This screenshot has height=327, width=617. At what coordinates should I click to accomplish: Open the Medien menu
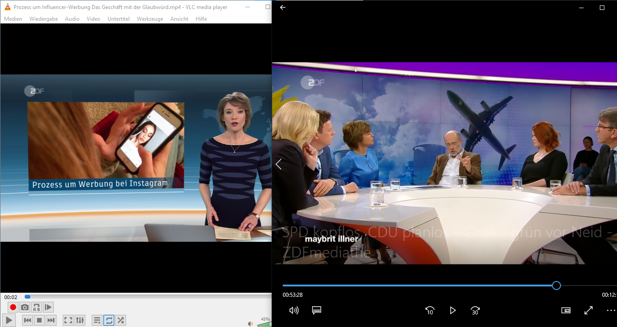point(13,19)
